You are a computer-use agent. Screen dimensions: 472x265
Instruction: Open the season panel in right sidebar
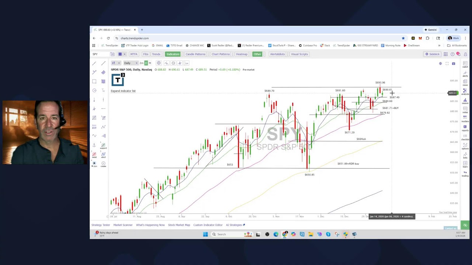click(x=465, y=101)
